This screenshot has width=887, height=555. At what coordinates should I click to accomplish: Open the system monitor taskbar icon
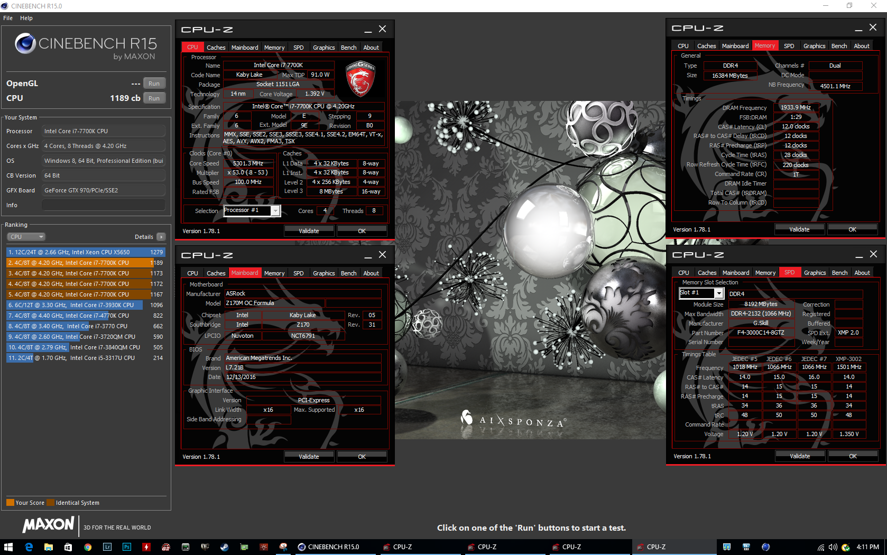click(186, 547)
